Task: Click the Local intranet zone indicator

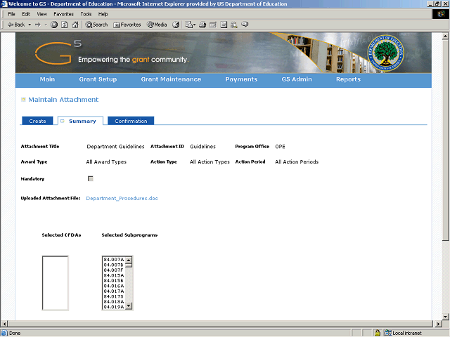Action: tap(404, 333)
